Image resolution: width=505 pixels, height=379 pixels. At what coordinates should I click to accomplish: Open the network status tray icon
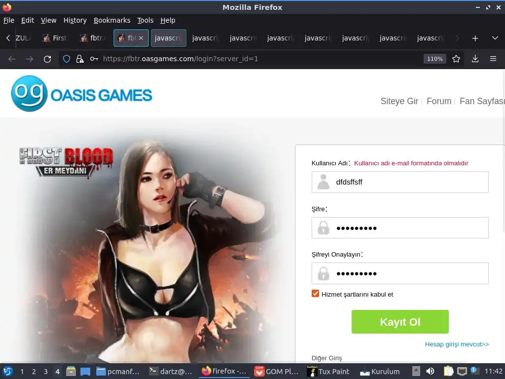tap(462, 371)
